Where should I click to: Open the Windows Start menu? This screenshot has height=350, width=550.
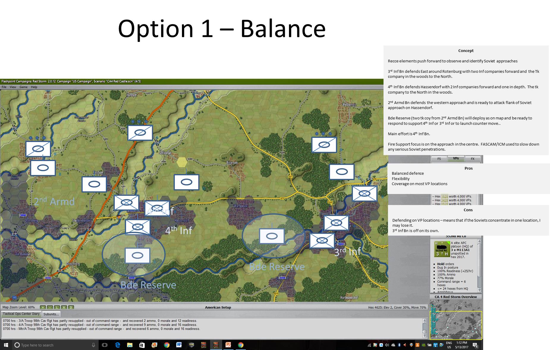[x=6, y=345]
